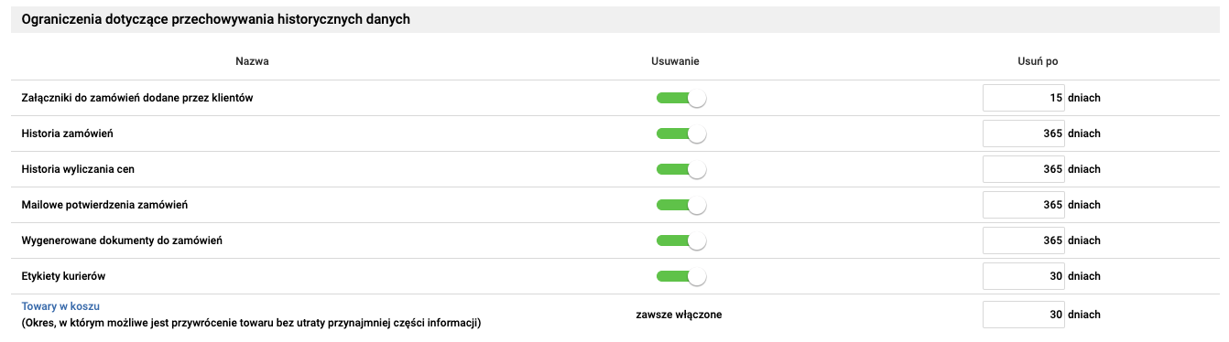Turn off Wygenerowane dokumenty do zamówień deletion
The image size is (1229, 342).
(x=681, y=240)
